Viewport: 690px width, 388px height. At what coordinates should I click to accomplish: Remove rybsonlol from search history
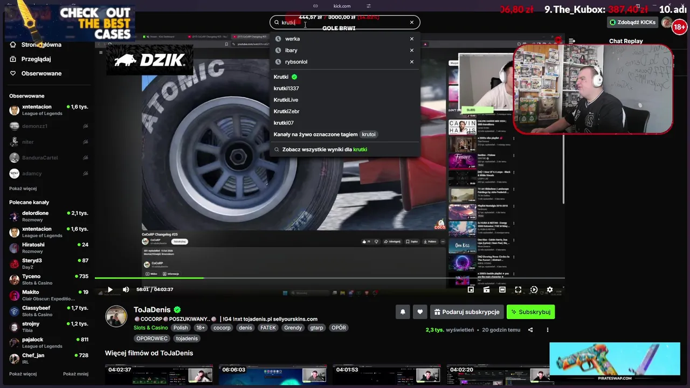click(x=412, y=61)
